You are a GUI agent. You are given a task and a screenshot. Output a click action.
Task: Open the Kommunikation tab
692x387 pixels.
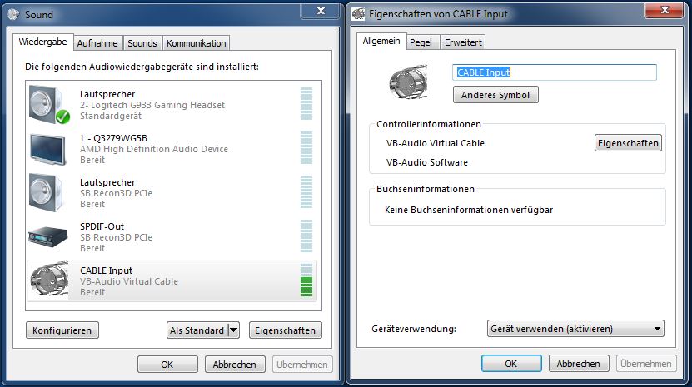[x=196, y=43]
